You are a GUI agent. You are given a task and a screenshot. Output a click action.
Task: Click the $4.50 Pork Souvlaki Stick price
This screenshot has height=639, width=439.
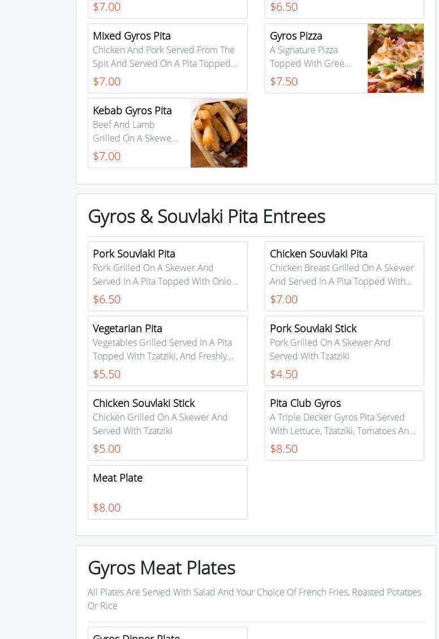[283, 374]
